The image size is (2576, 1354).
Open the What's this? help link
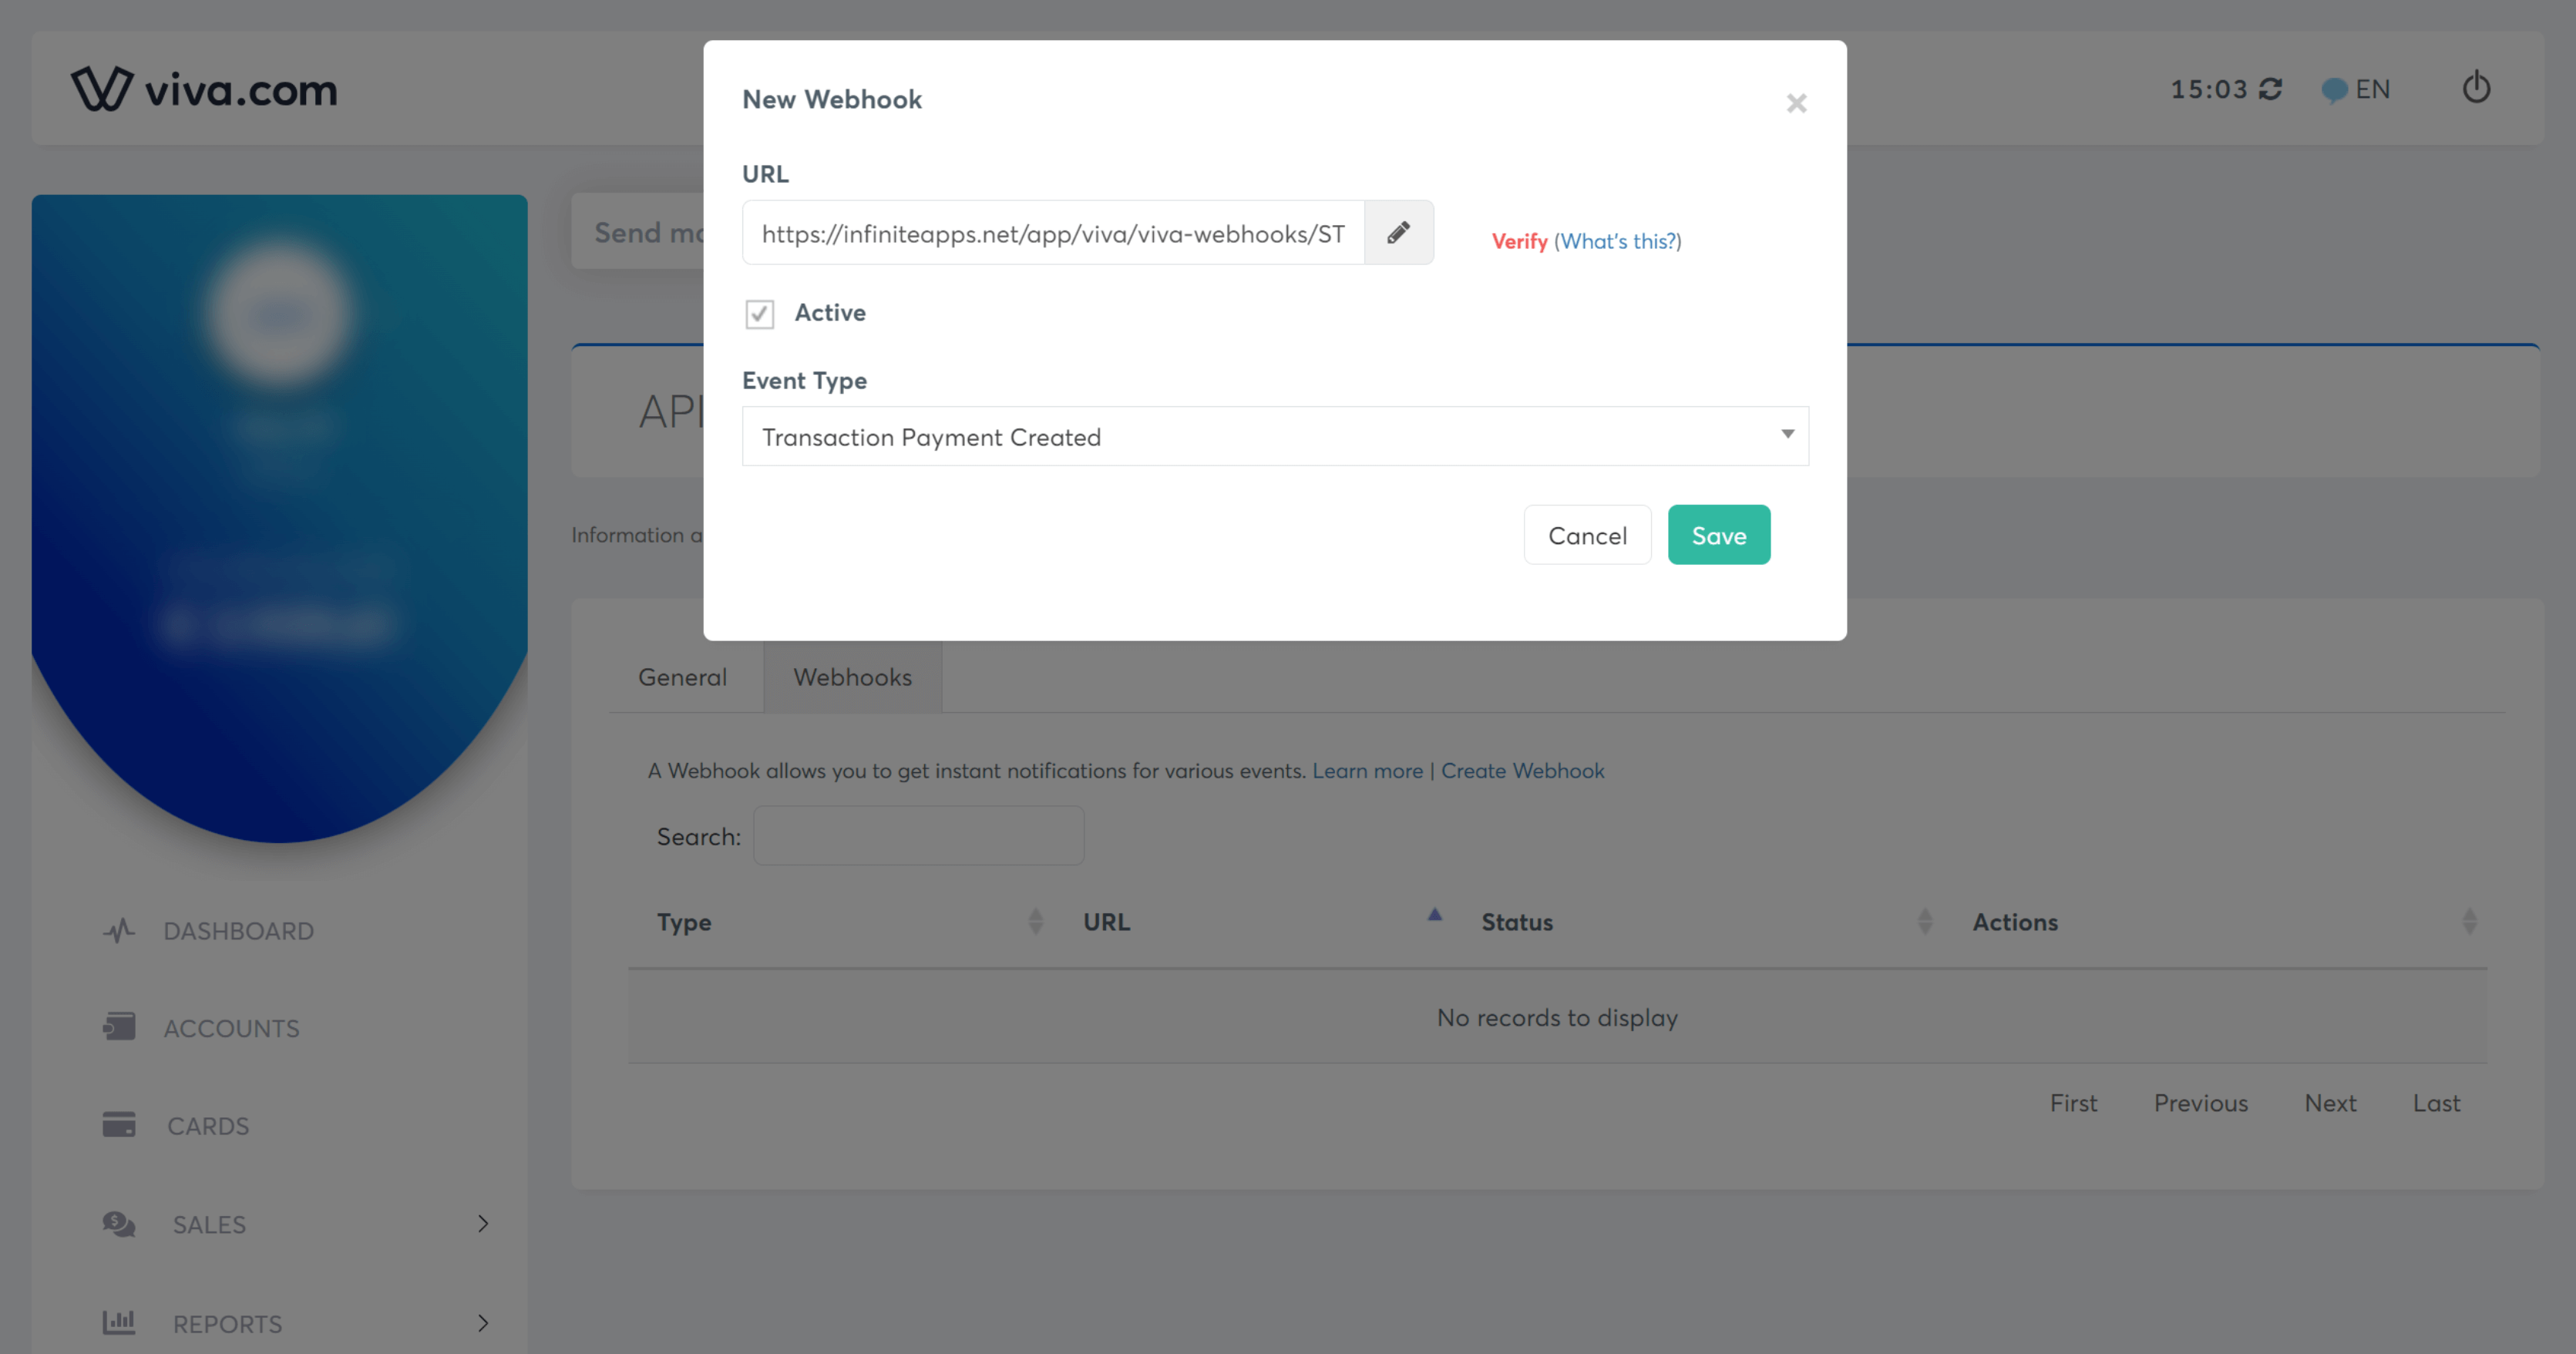(1618, 241)
